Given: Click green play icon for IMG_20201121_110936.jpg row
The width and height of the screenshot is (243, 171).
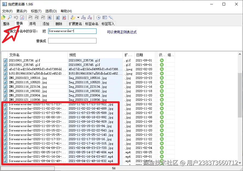Looking at the screenshot, I should click(x=162, y=100).
